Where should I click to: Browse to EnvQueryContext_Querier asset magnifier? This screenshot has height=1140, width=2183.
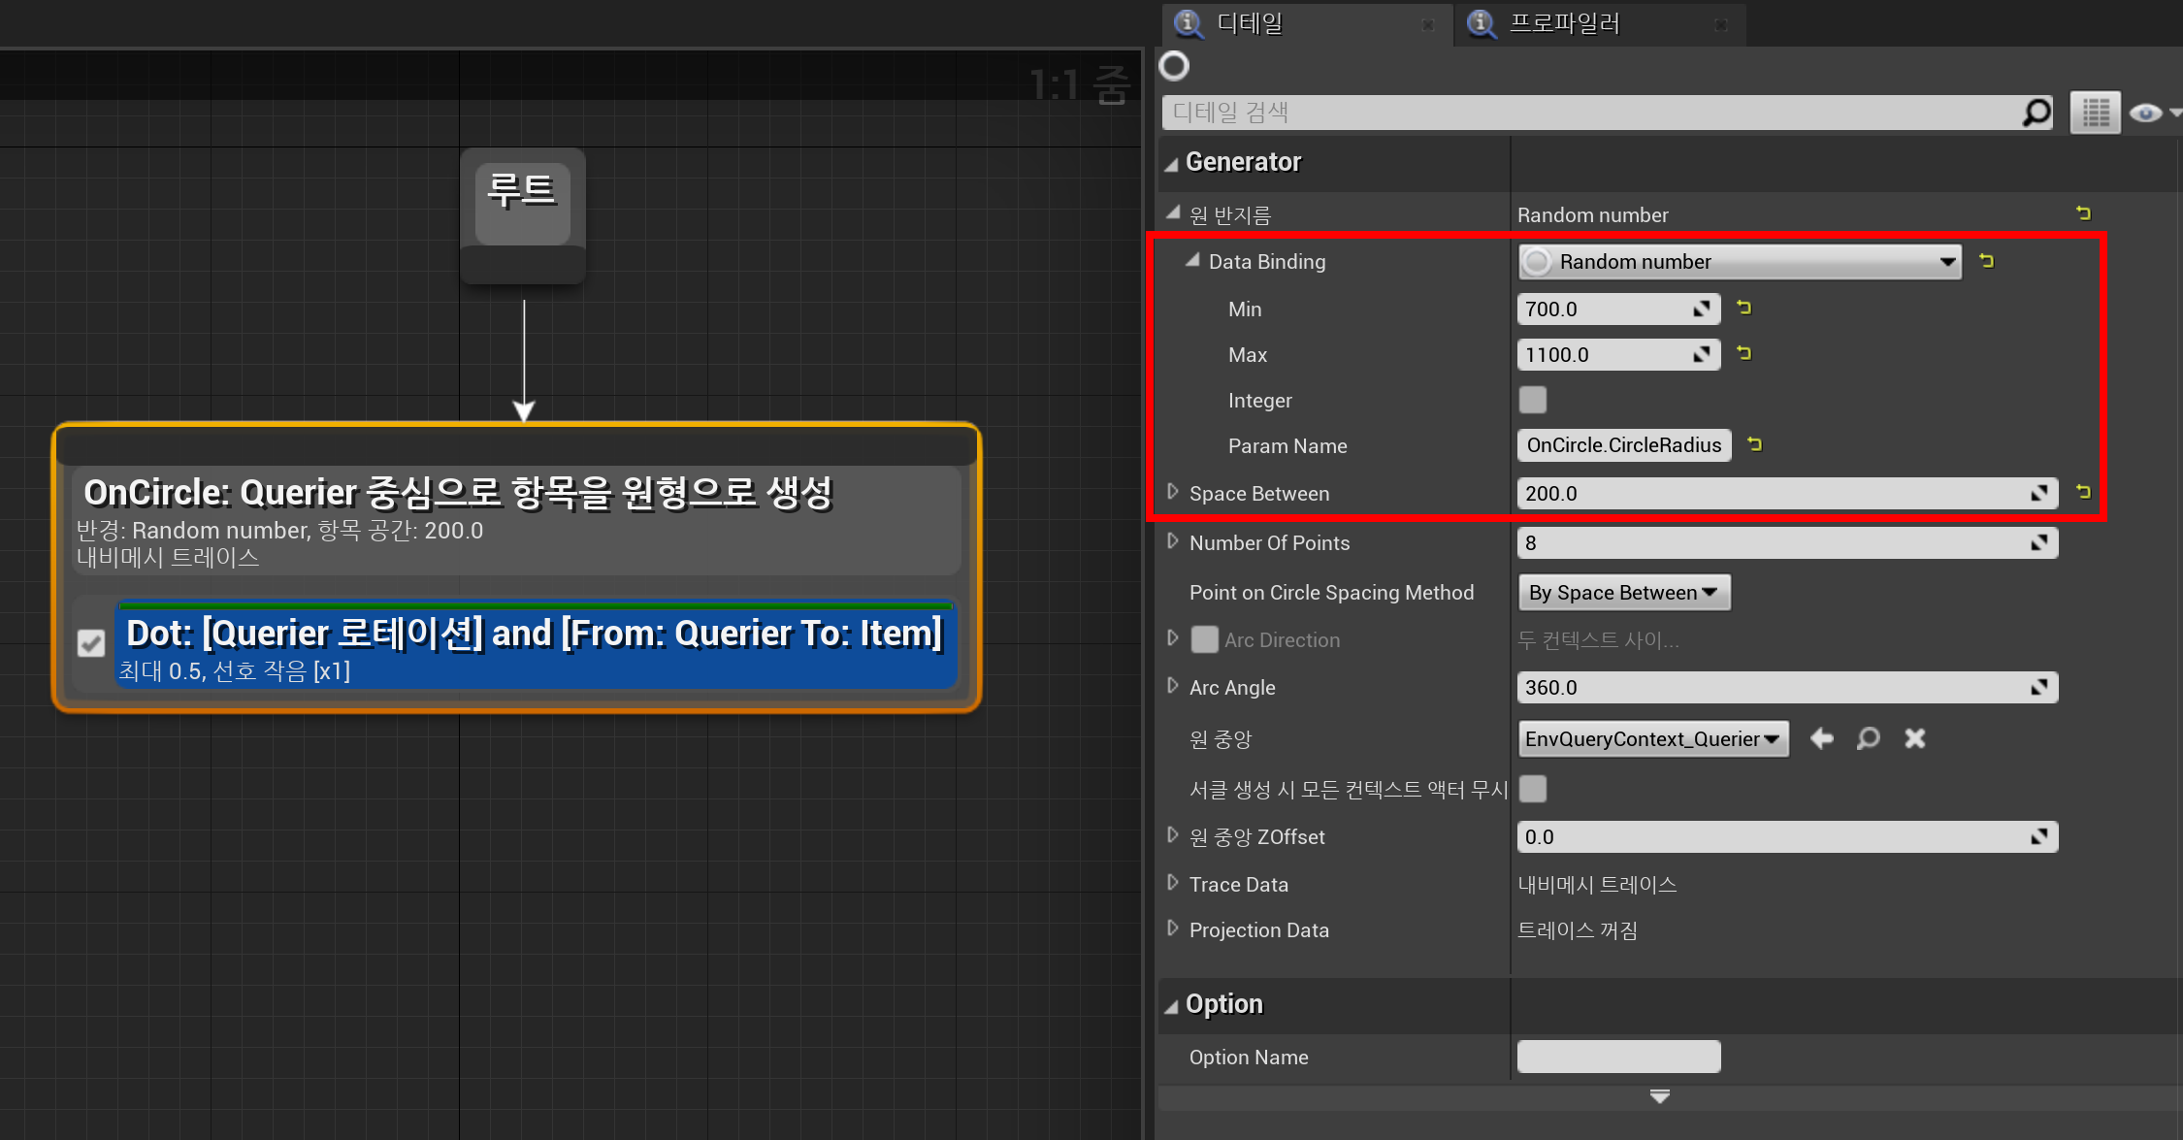point(1868,739)
